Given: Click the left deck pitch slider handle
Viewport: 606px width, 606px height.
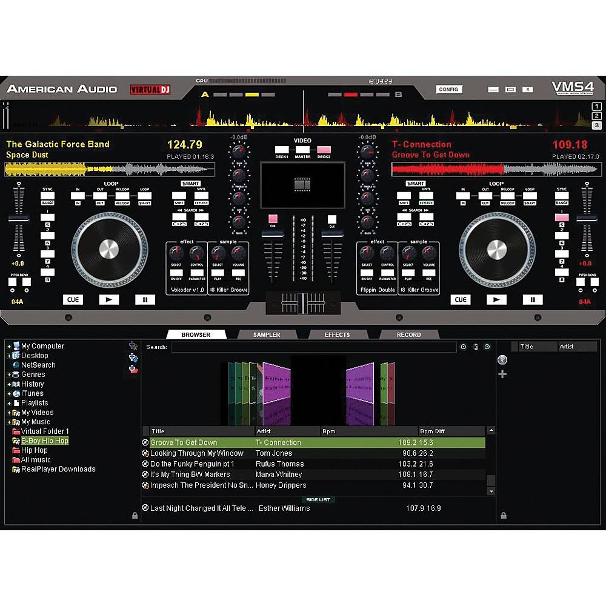Looking at the screenshot, I should coord(19,219).
